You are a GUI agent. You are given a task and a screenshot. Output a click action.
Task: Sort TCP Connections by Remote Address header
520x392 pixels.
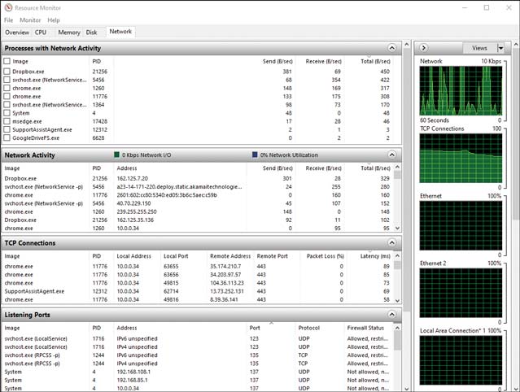(230, 256)
